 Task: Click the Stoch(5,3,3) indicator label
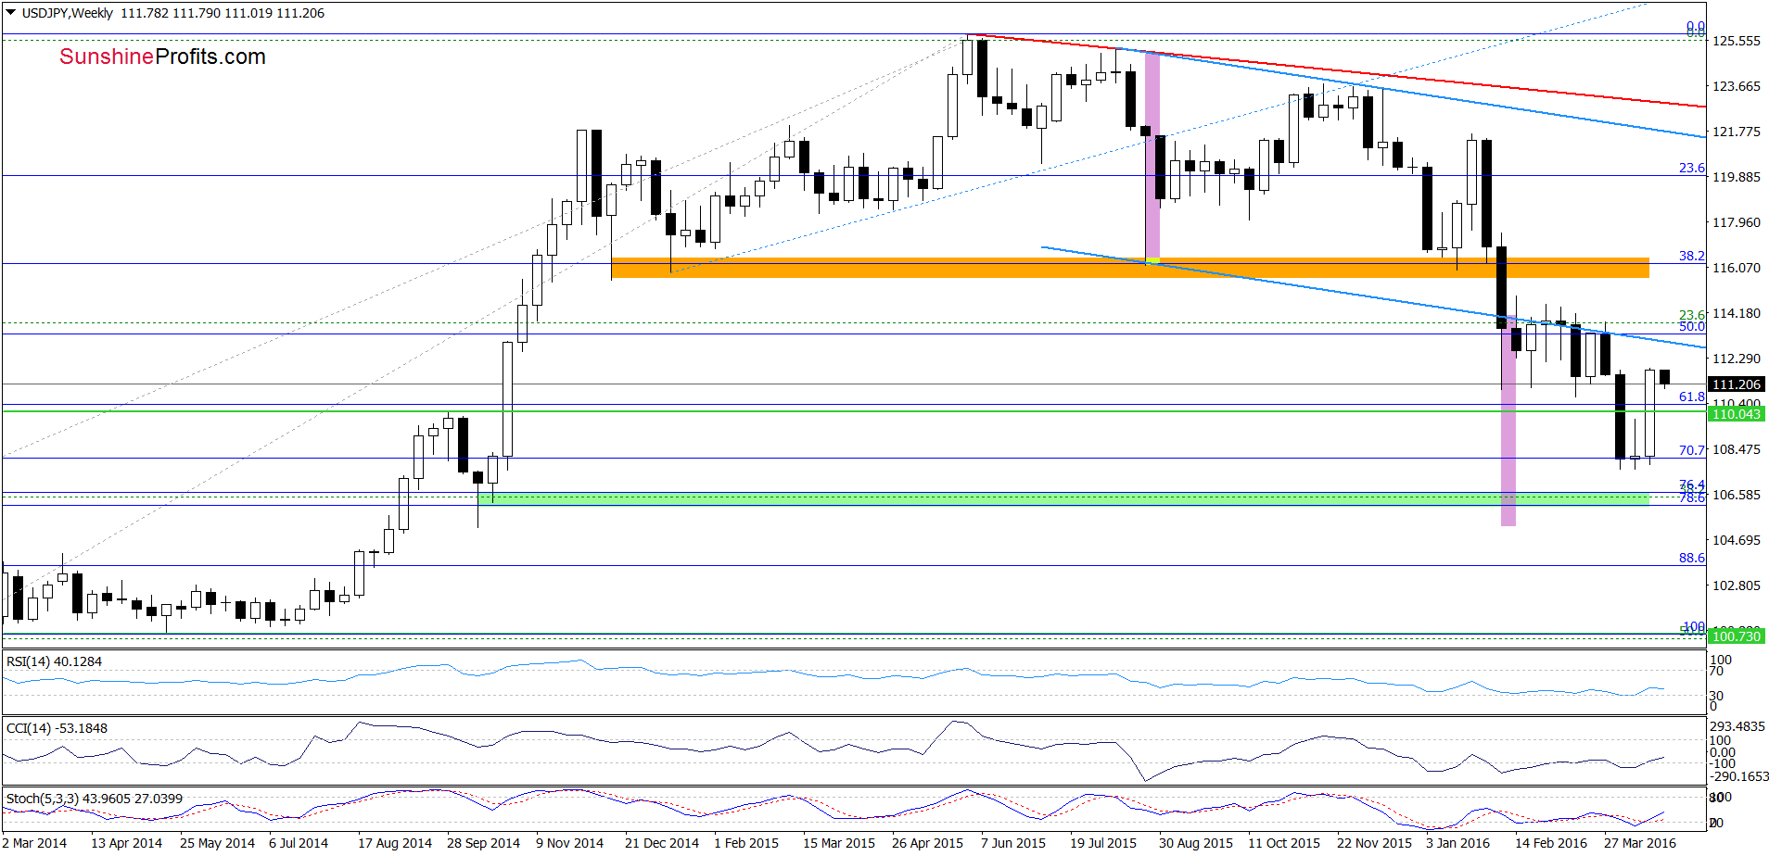[94, 799]
